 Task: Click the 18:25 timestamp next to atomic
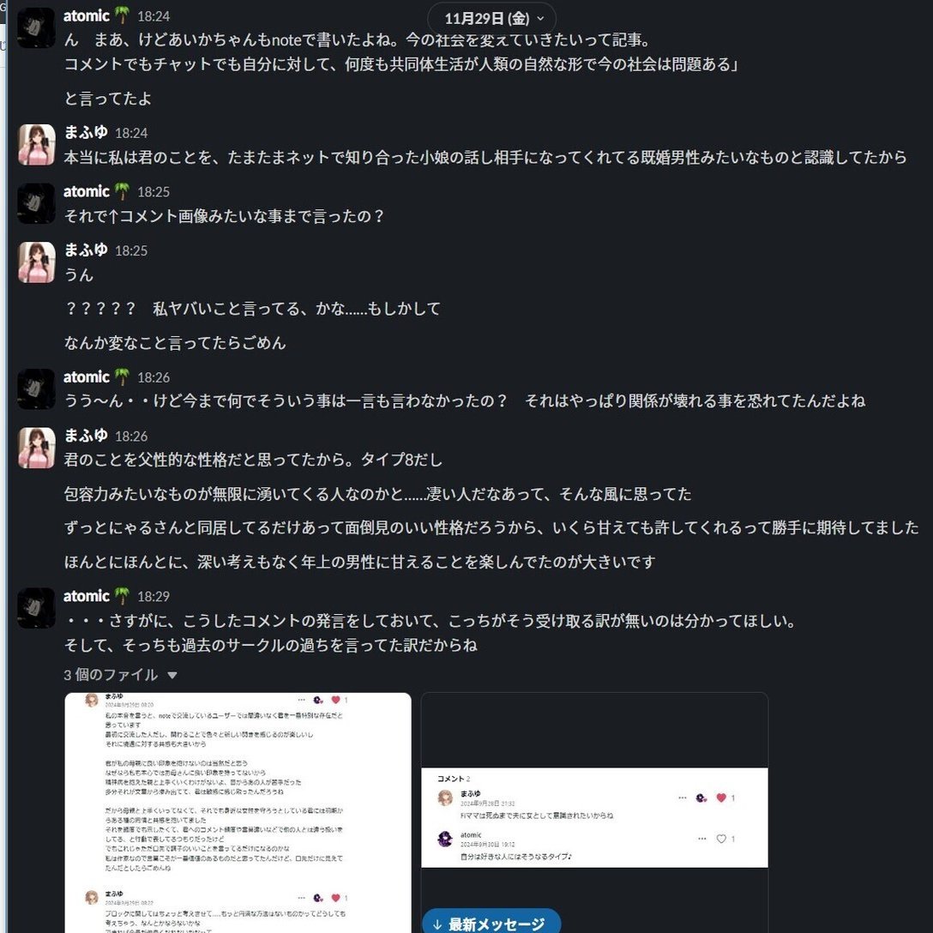(153, 191)
